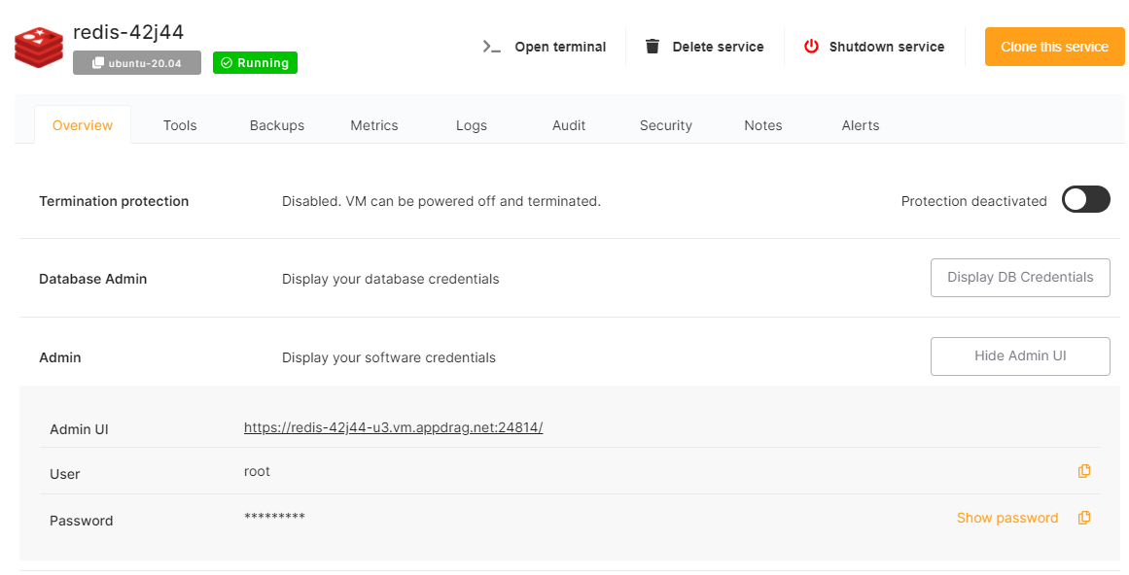Click the trash icon to delete service
Image resolution: width=1129 pixels, height=575 pixels.
pos(653,47)
